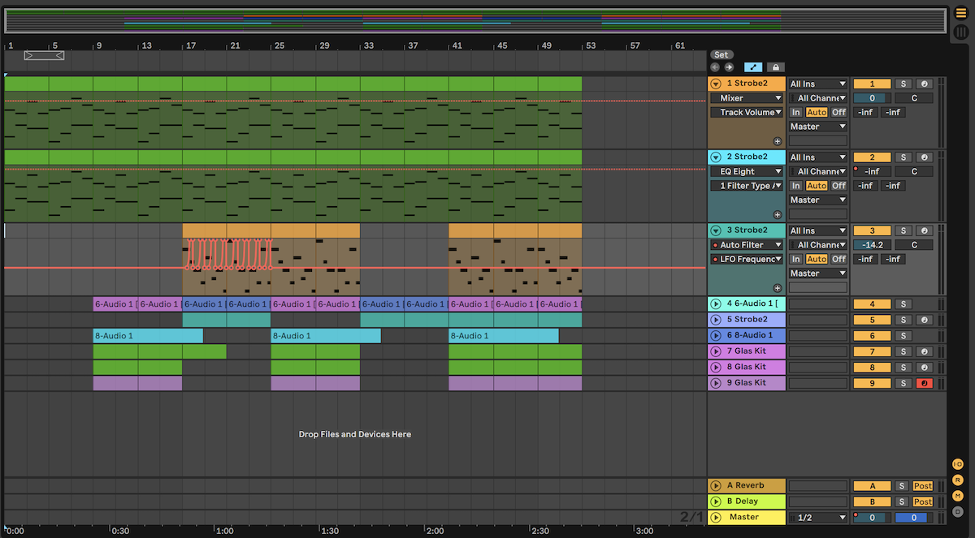The image size is (975, 538).
Task: Disarm the red record button on 9 Glas Kit
Action: 925,383
